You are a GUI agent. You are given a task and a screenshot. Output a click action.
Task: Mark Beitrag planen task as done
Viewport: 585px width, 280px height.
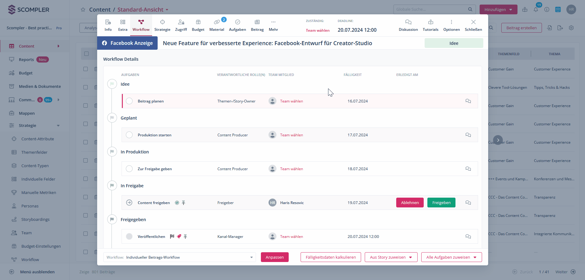tap(129, 101)
